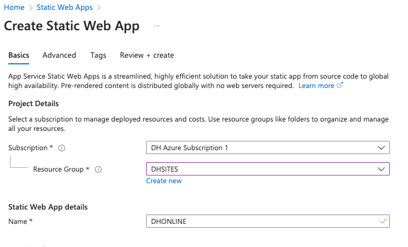This screenshot has height=247, width=408.
Task: Switch to the Advanced tab
Action: pos(59,55)
